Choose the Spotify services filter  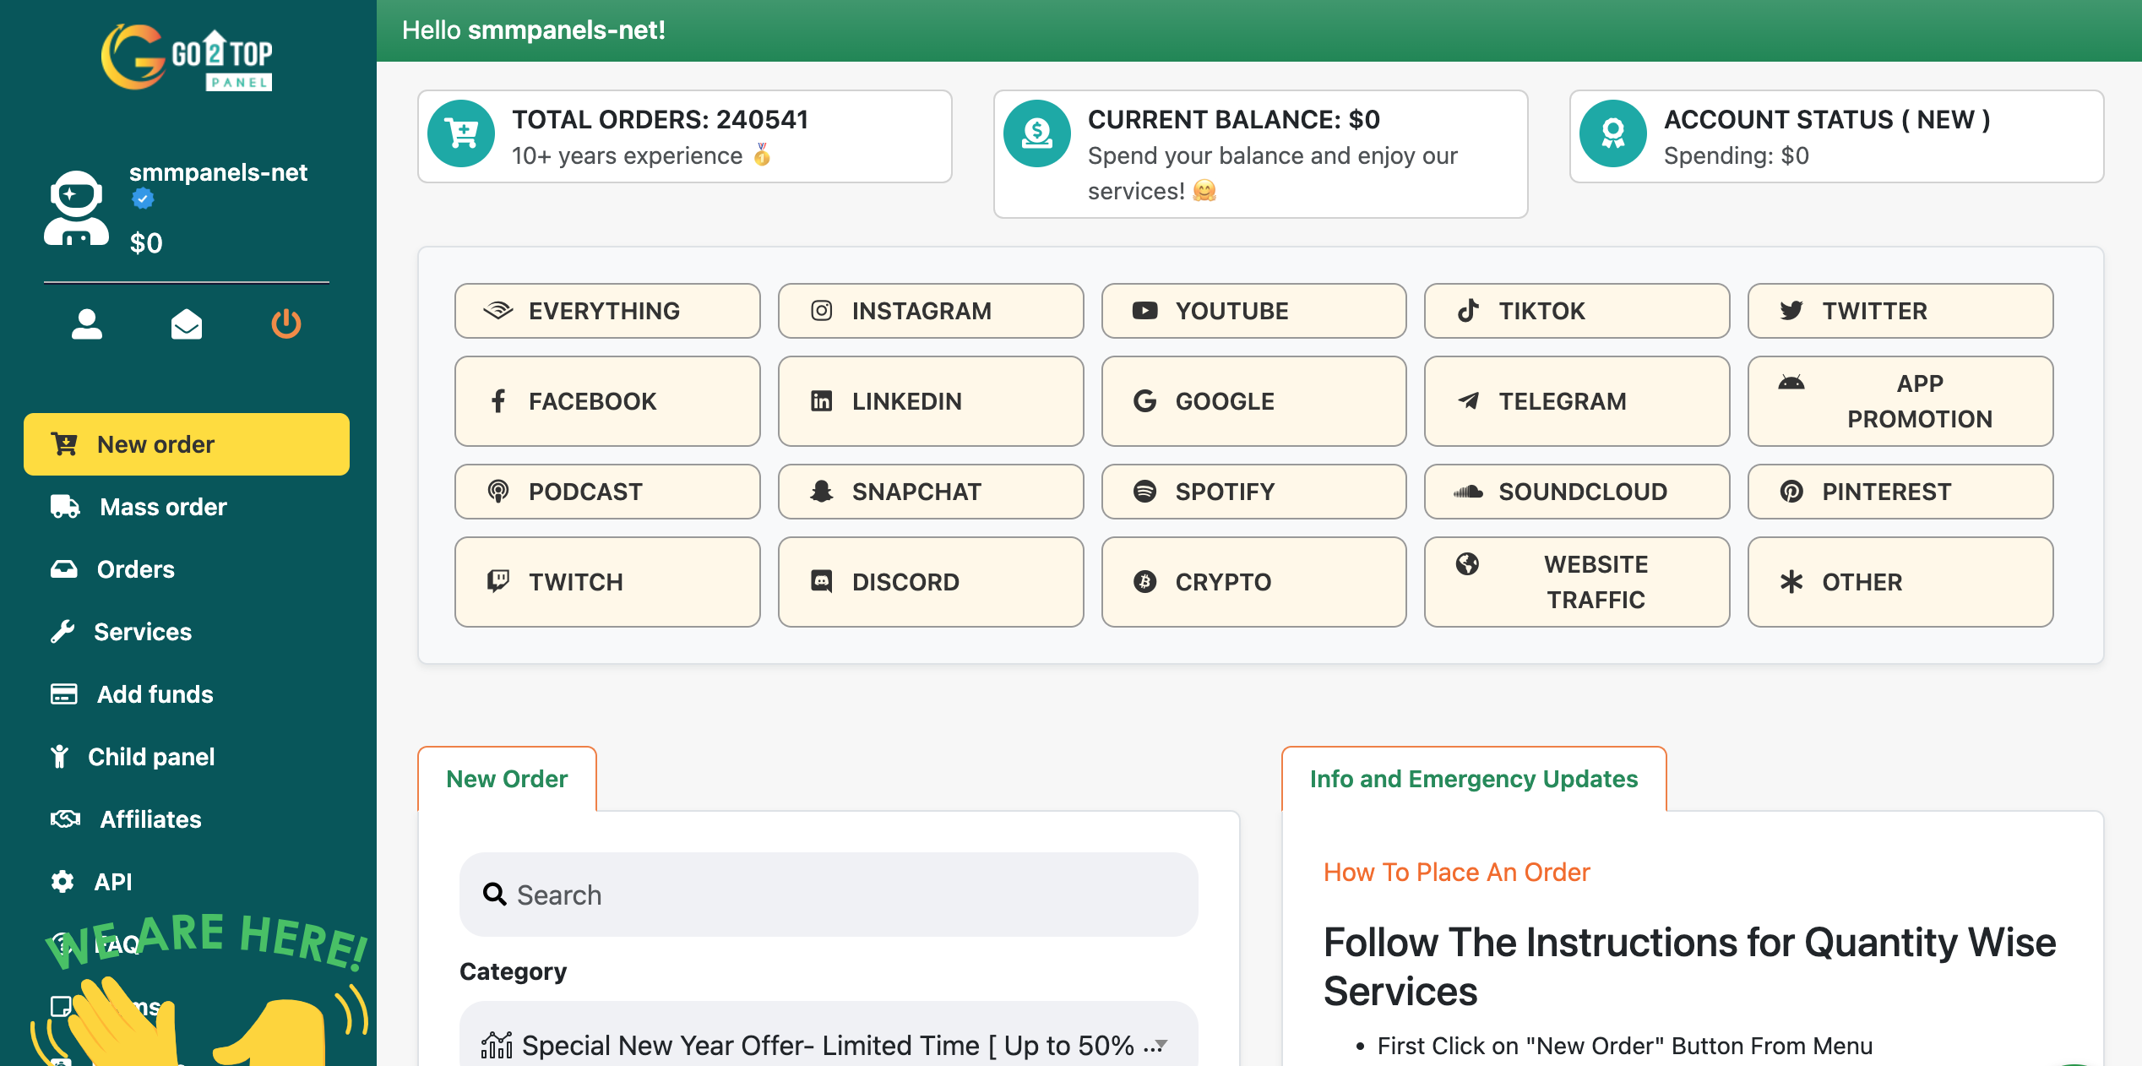click(x=1253, y=492)
